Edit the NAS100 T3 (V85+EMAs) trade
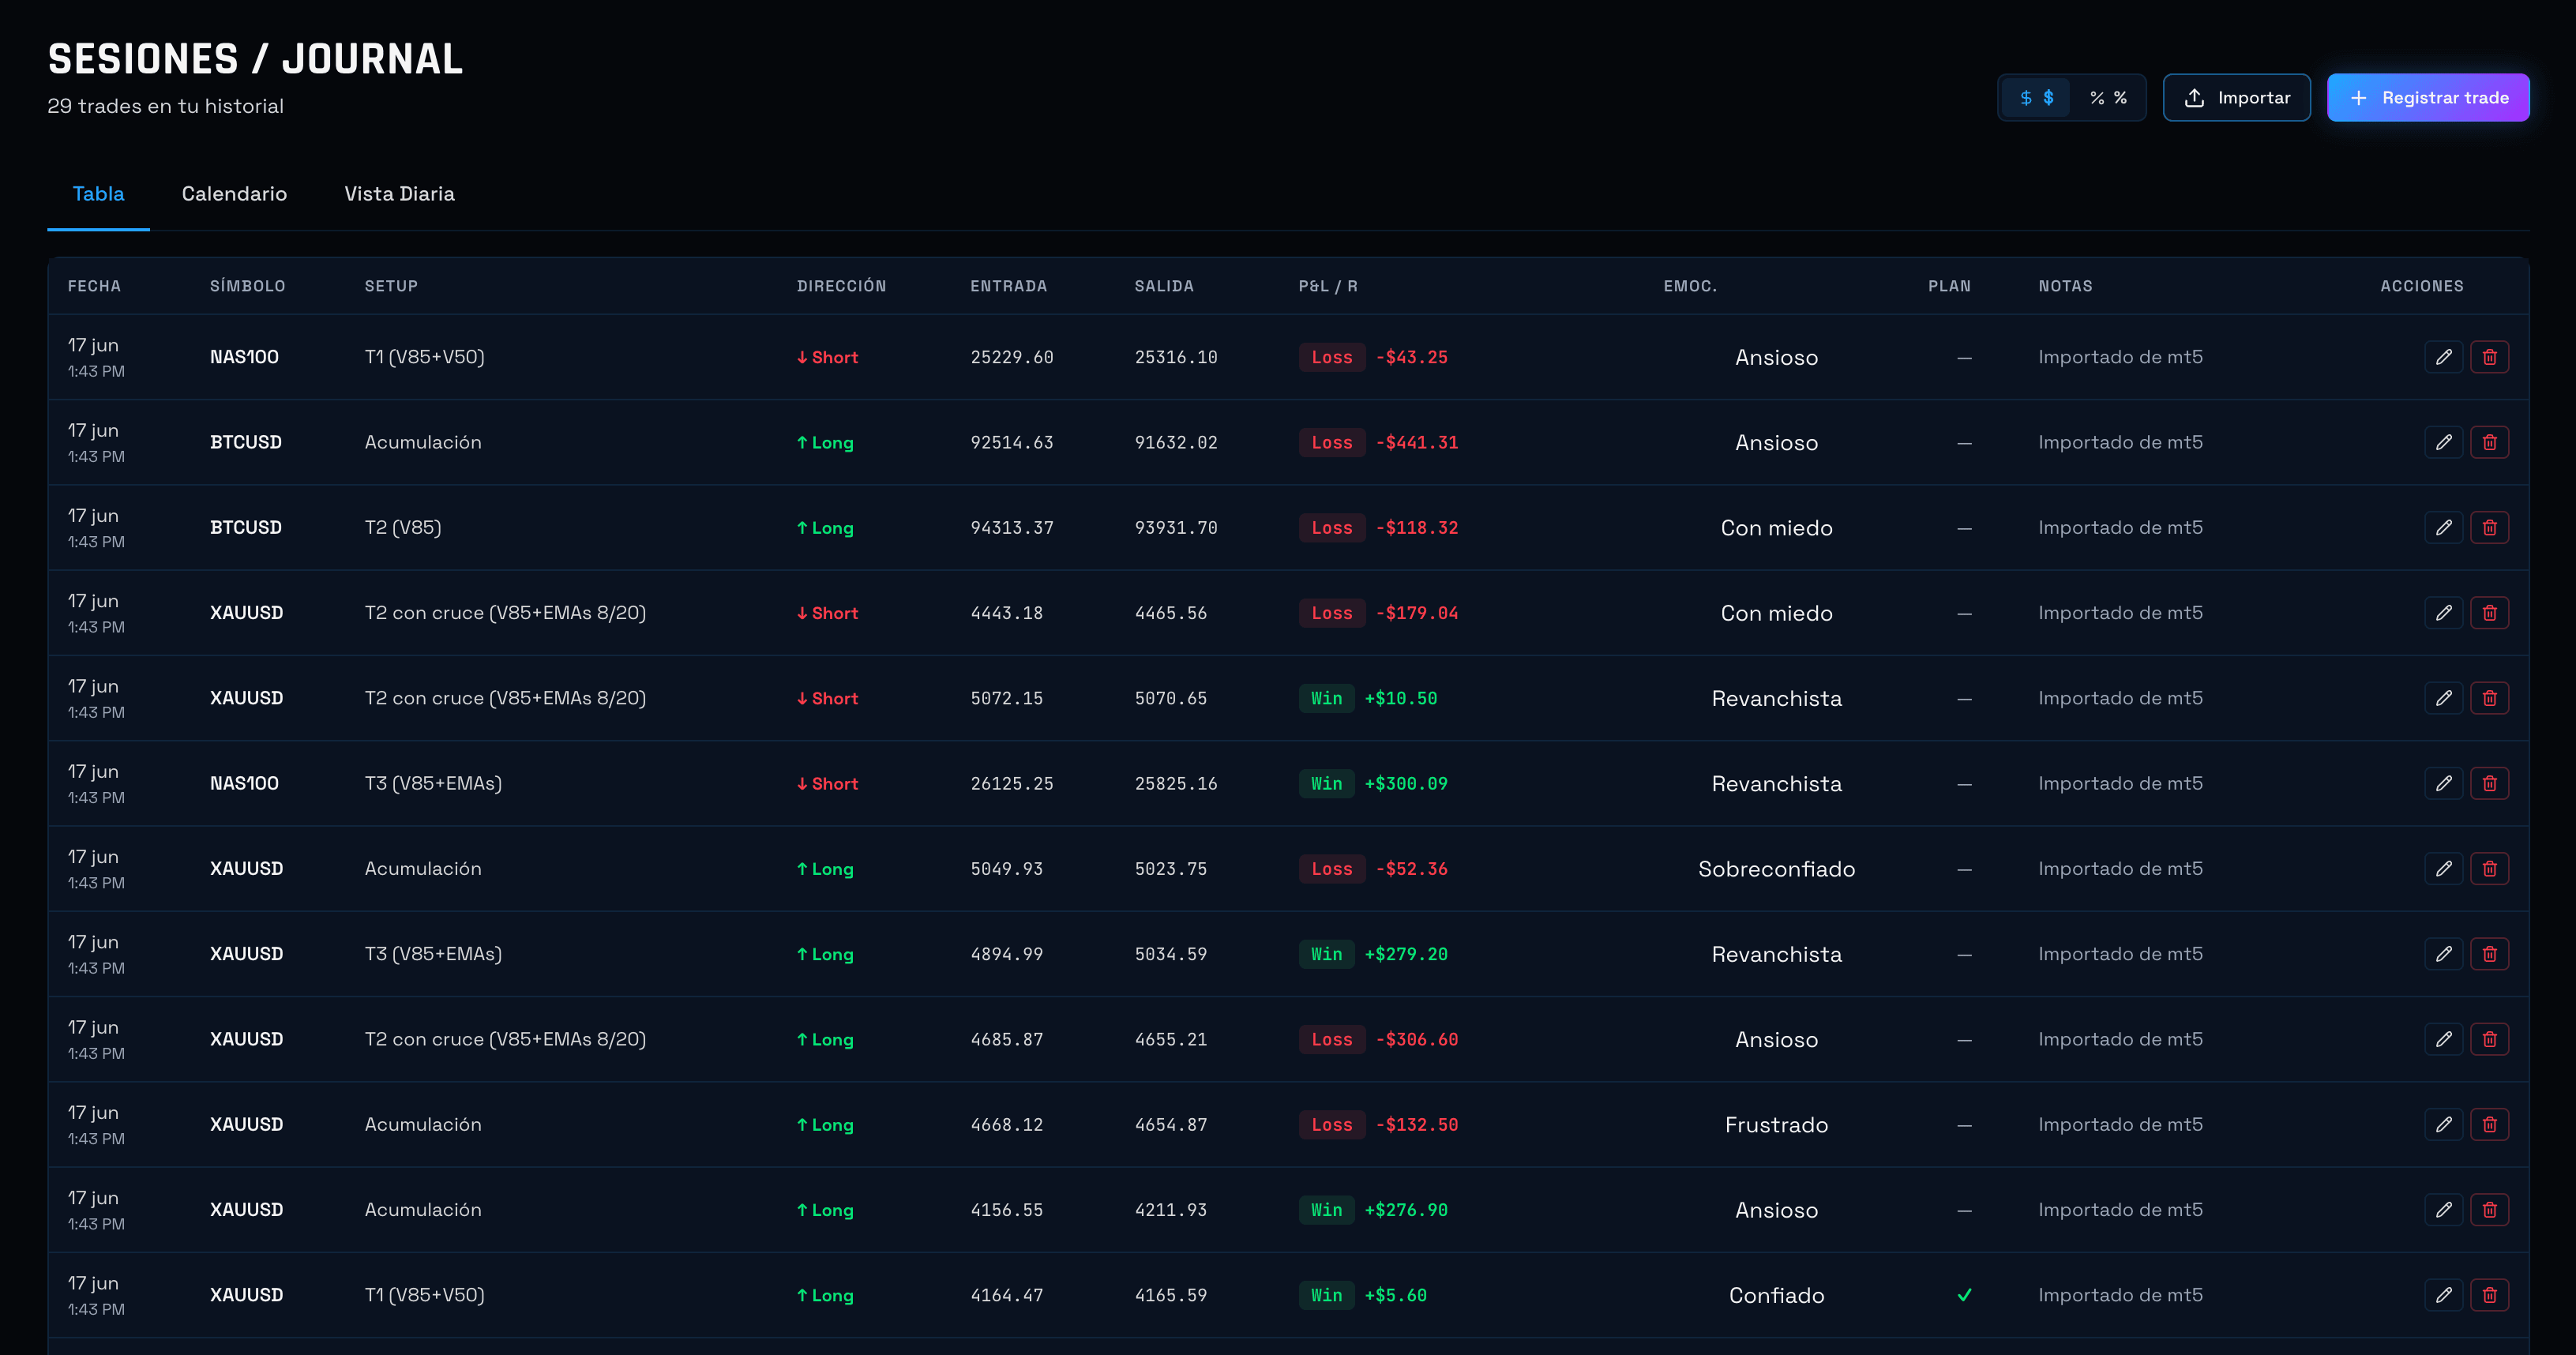Viewport: 2576px width, 1355px height. [2443, 783]
